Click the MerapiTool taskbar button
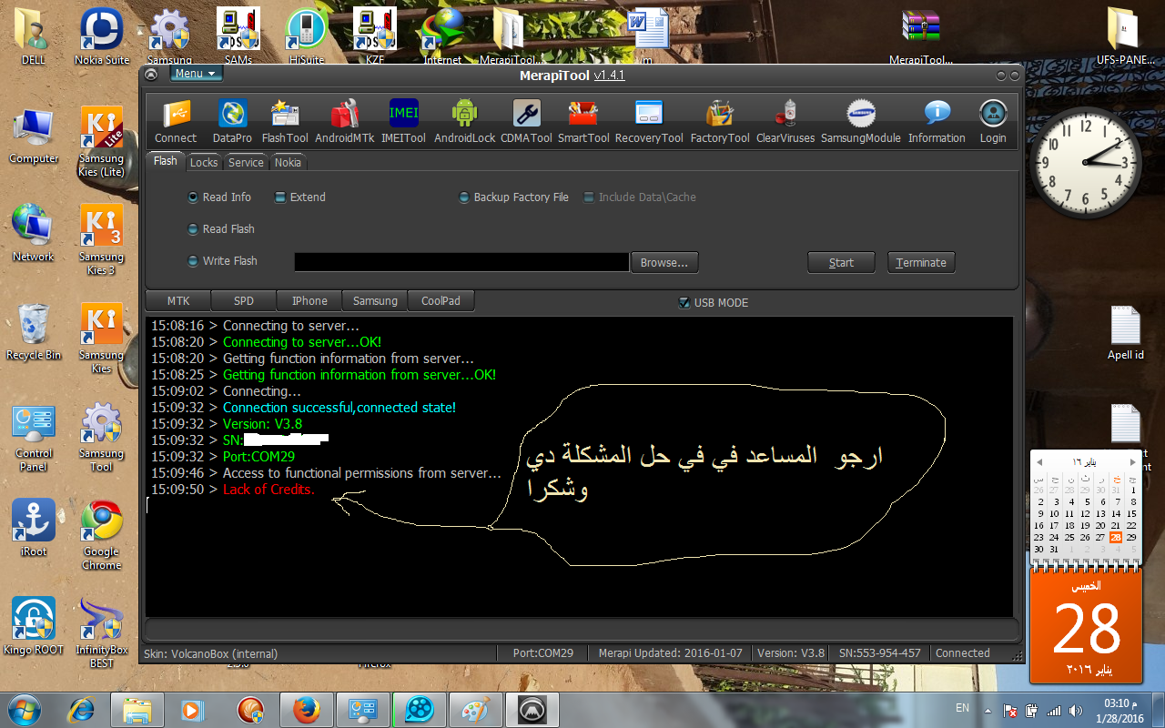The height and width of the screenshot is (728, 1165). click(531, 709)
